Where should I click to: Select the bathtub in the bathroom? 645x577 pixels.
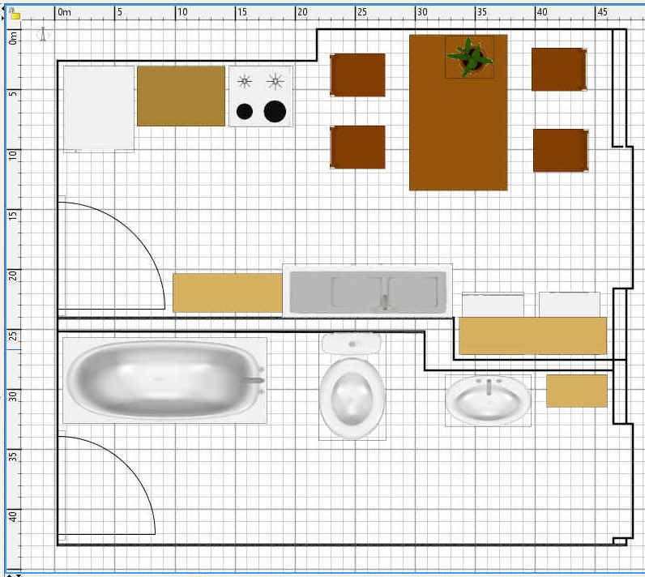coord(164,380)
